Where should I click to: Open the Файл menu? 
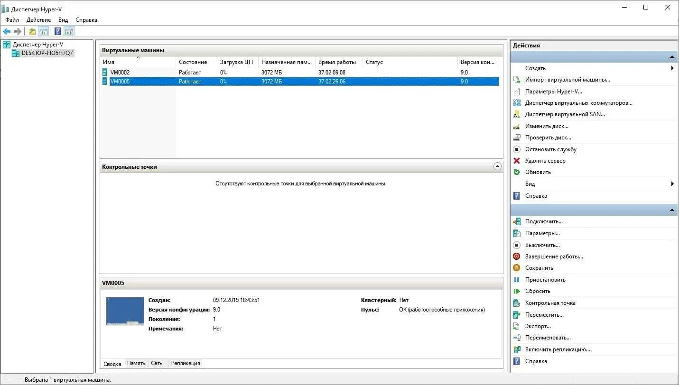12,20
